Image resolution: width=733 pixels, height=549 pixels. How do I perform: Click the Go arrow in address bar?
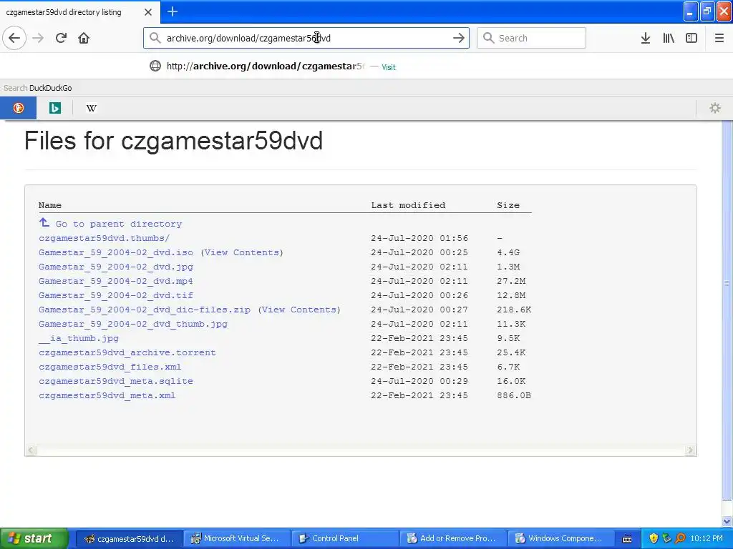(x=459, y=38)
